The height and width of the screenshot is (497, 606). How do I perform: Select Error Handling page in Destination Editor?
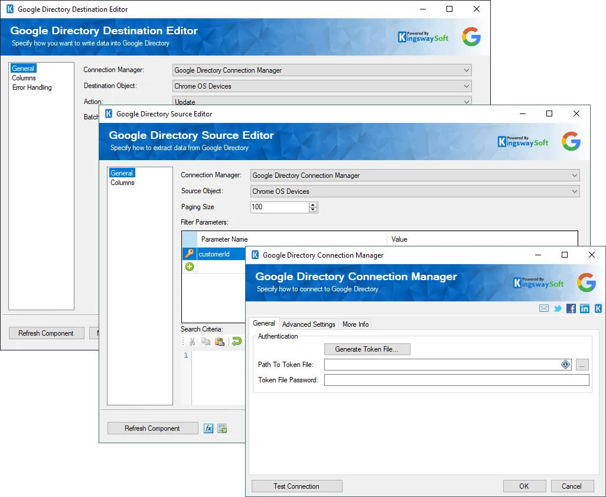click(32, 87)
